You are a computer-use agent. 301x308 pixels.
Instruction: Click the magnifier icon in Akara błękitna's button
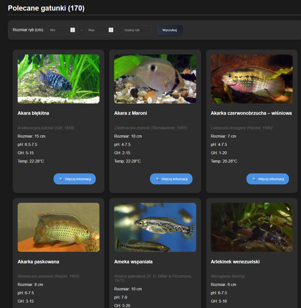61,179
